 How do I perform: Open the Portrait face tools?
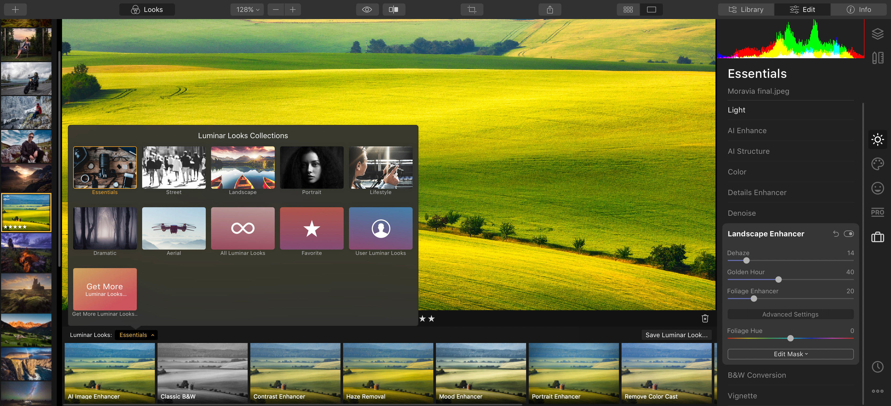point(877,188)
